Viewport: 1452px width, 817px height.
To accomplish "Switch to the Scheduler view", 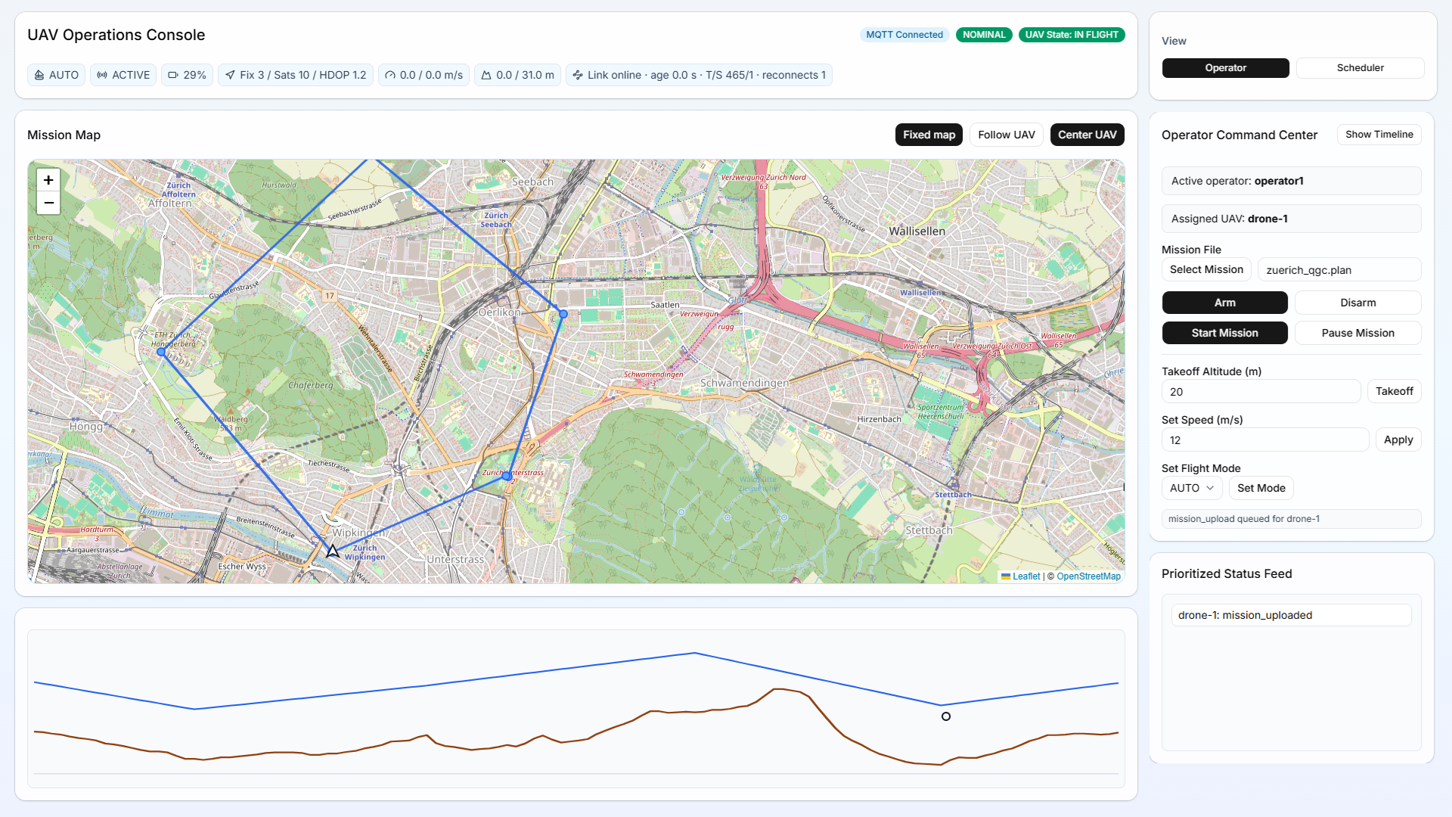I will 1360,67.
